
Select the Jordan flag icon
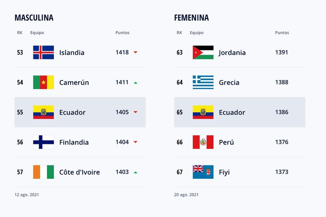(203, 52)
